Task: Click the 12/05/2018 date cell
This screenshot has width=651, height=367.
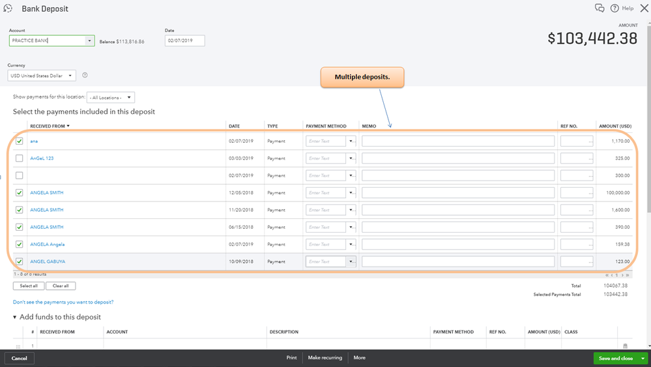Action: click(241, 193)
